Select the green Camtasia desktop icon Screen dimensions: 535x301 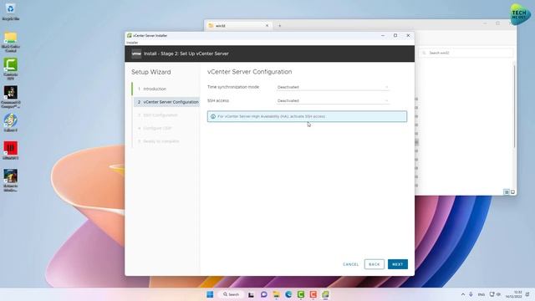(11, 69)
